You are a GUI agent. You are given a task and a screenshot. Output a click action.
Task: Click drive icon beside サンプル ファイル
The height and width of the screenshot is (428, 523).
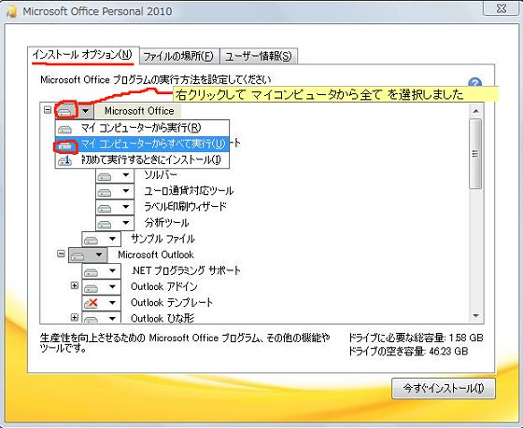point(92,240)
